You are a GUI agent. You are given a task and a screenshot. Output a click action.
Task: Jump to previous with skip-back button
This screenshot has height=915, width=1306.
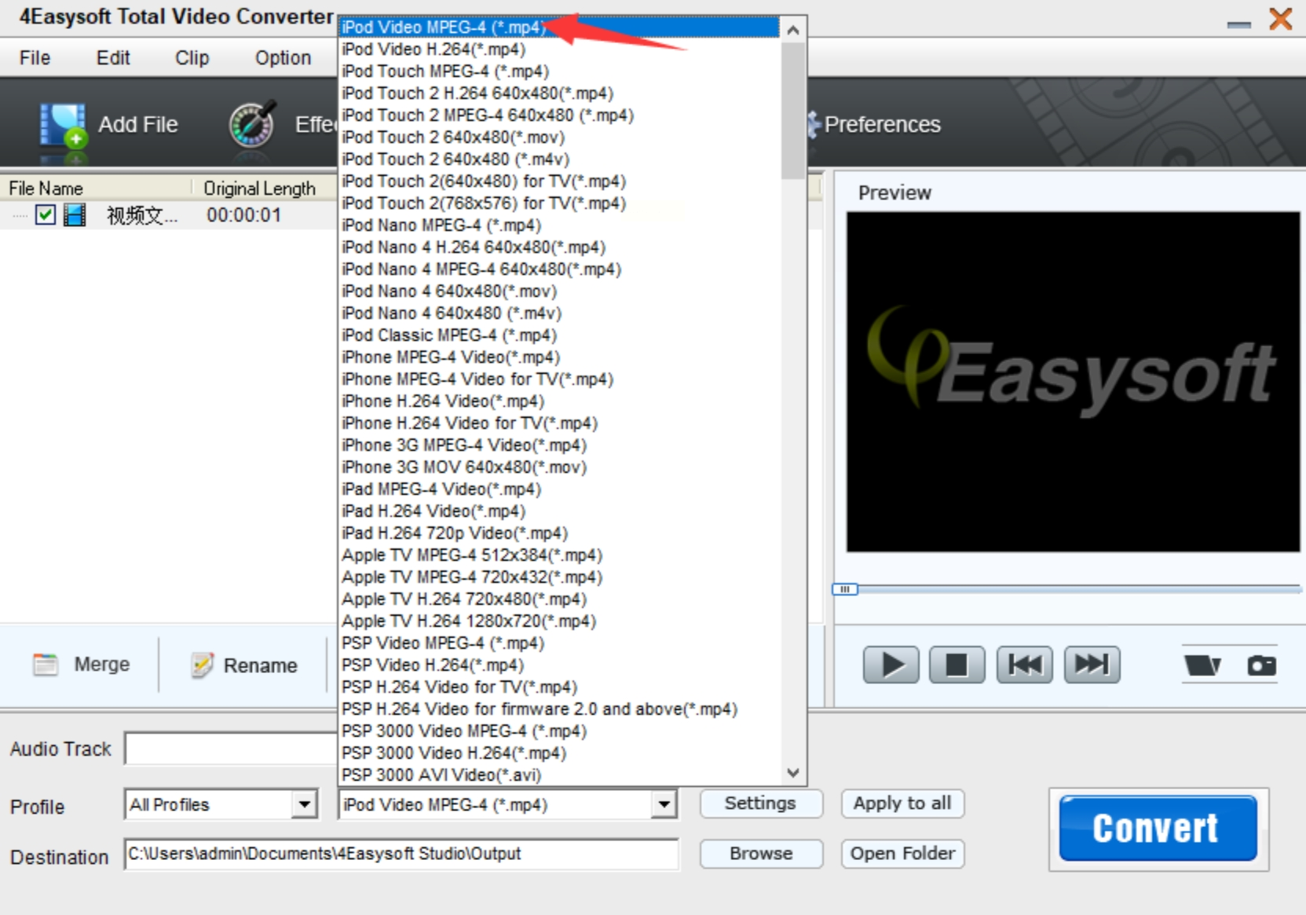[1024, 665]
